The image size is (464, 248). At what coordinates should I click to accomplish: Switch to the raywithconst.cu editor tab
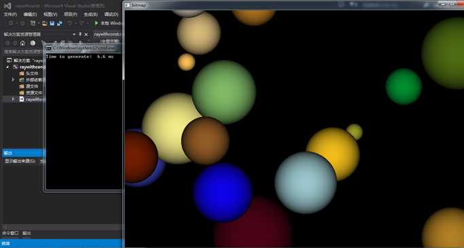tap(107, 34)
